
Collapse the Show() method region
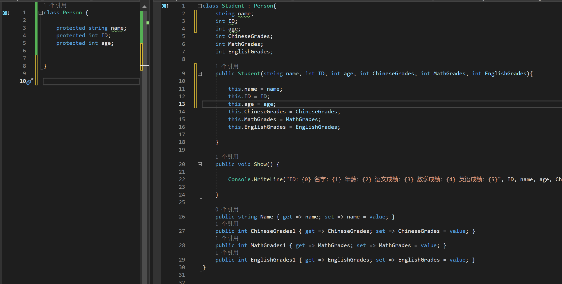point(199,164)
